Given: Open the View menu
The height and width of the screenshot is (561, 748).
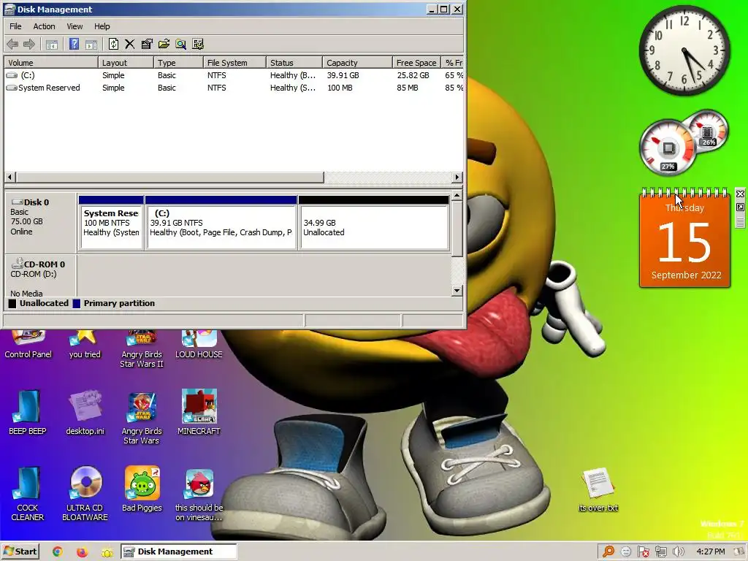Looking at the screenshot, I should [x=75, y=26].
